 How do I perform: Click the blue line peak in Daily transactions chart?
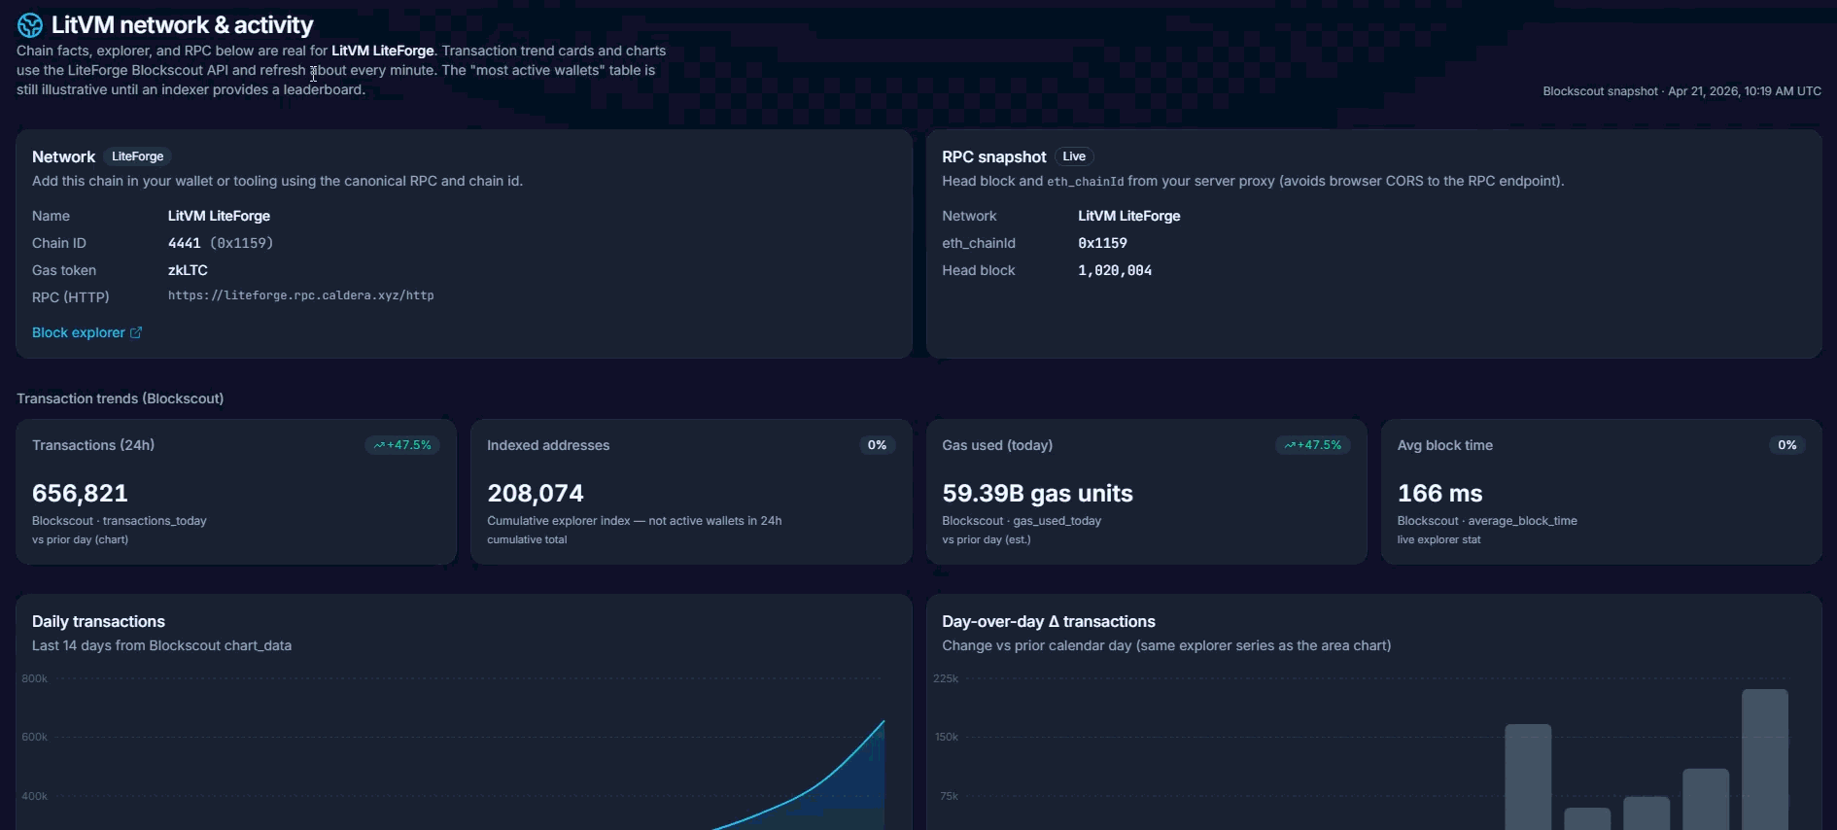(883, 721)
